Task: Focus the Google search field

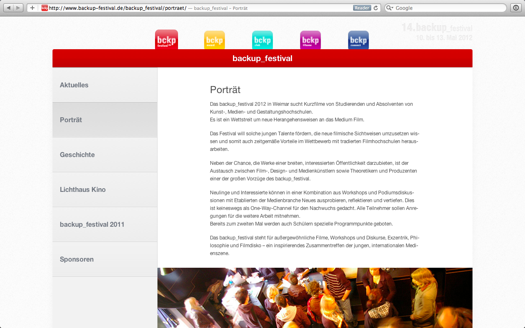Action: (x=445, y=8)
